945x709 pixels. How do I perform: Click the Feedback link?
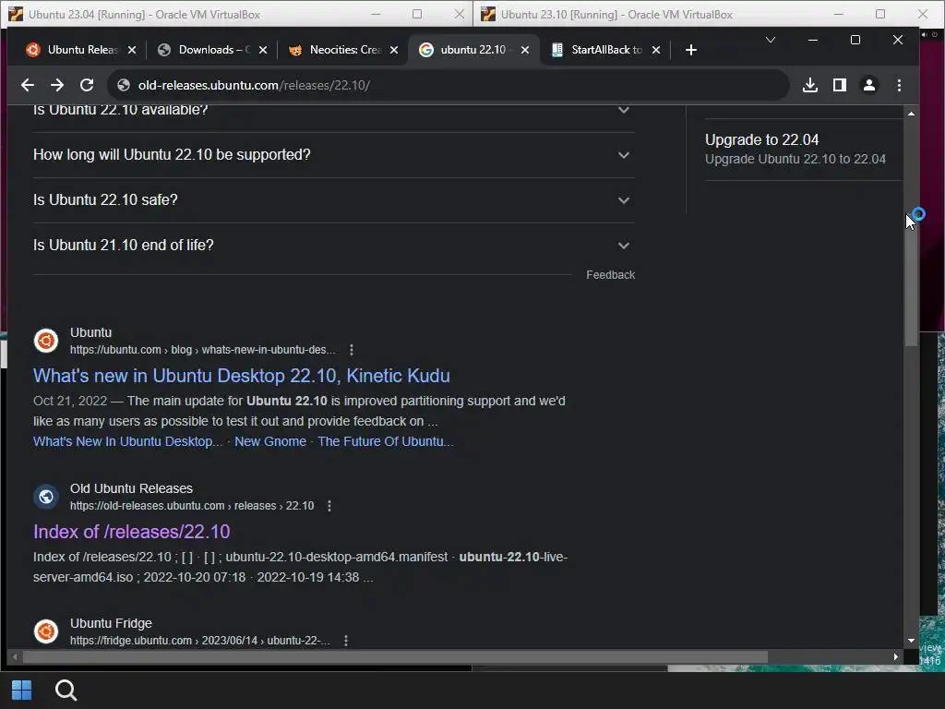pyautogui.click(x=611, y=275)
